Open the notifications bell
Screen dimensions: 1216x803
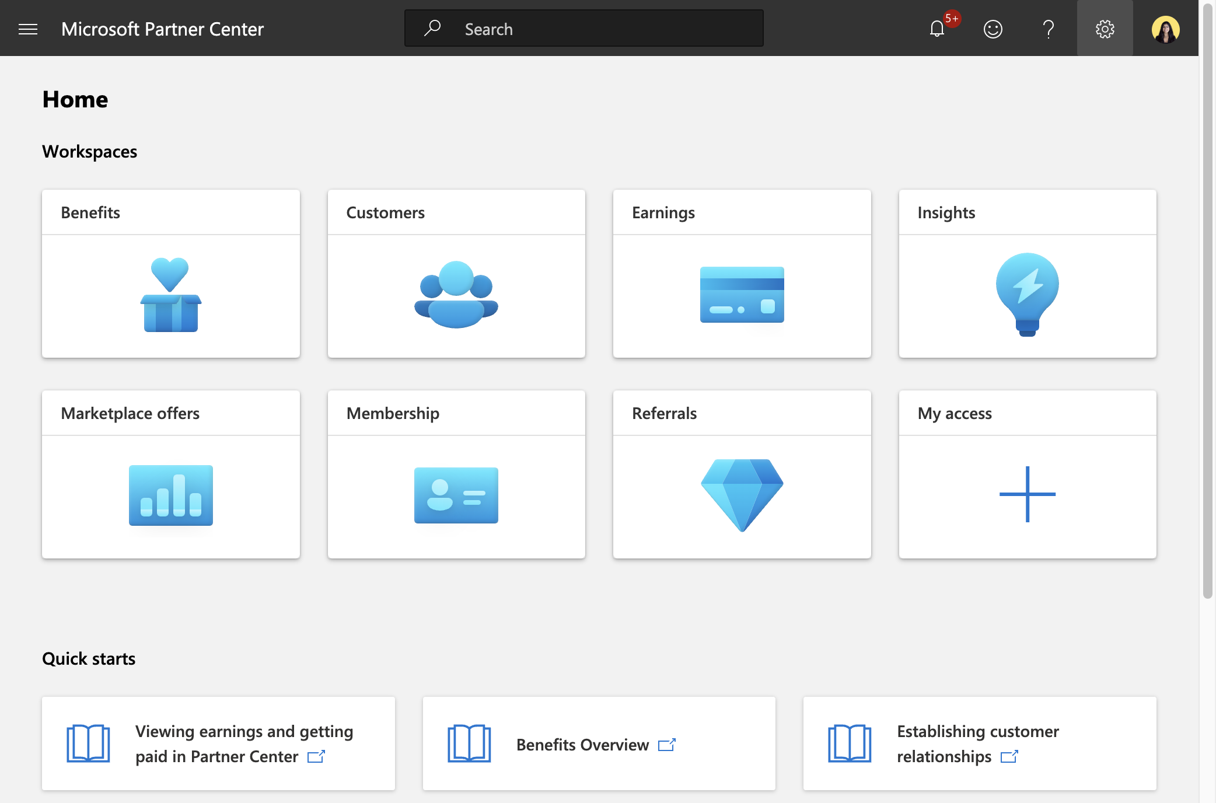click(x=937, y=29)
